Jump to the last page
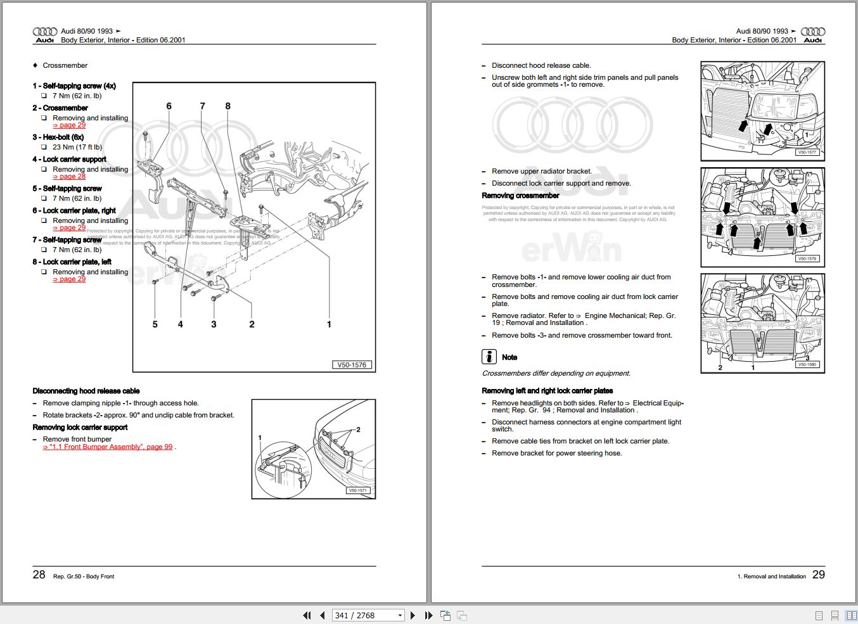The height and width of the screenshot is (624, 858). 428,615
